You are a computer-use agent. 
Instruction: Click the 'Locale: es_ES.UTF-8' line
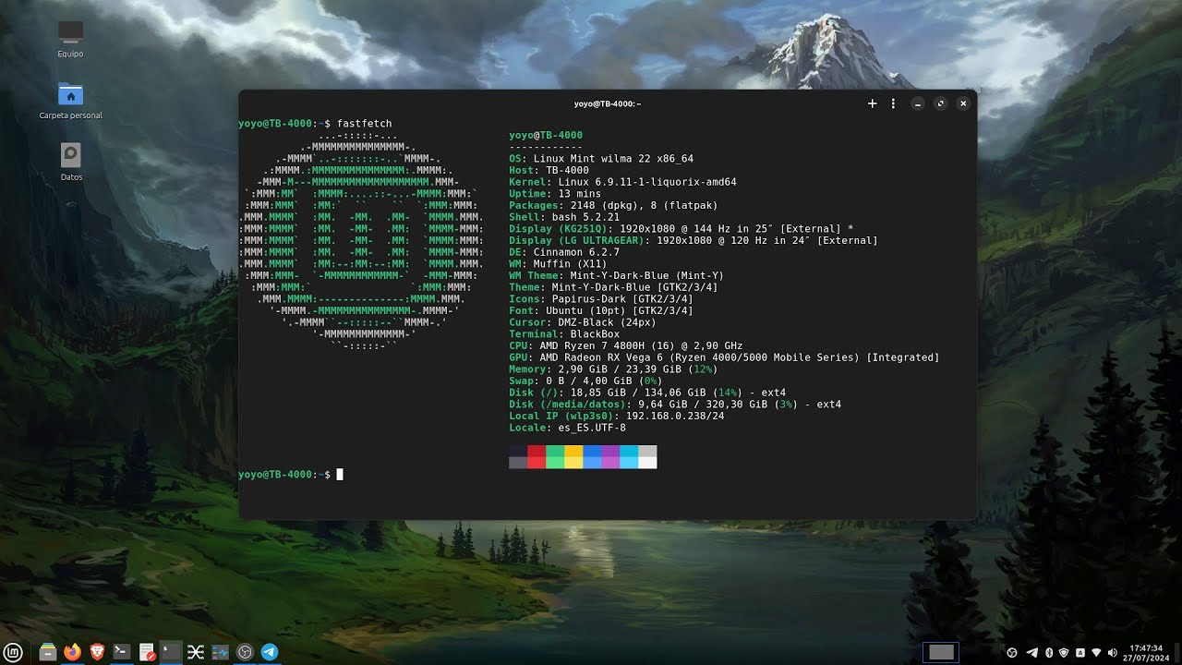pyautogui.click(x=567, y=428)
